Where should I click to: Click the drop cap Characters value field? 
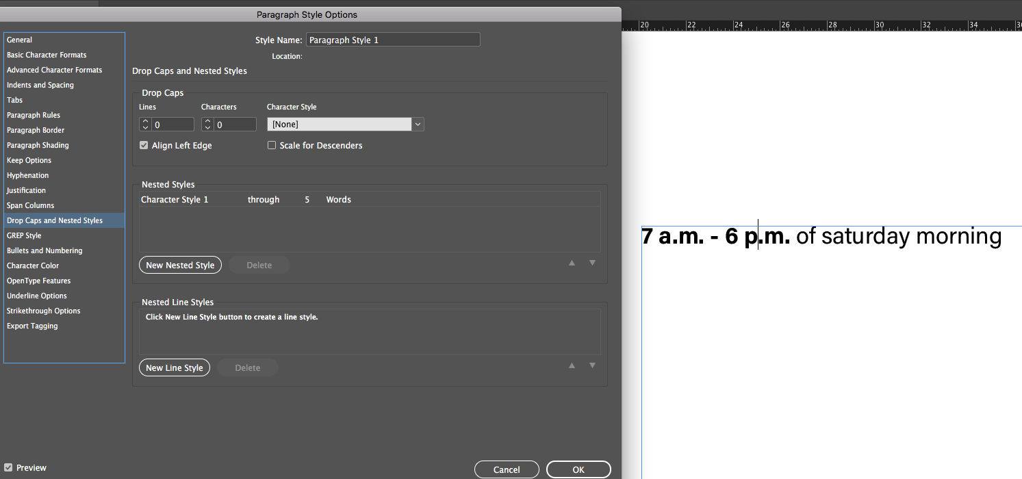pos(235,125)
